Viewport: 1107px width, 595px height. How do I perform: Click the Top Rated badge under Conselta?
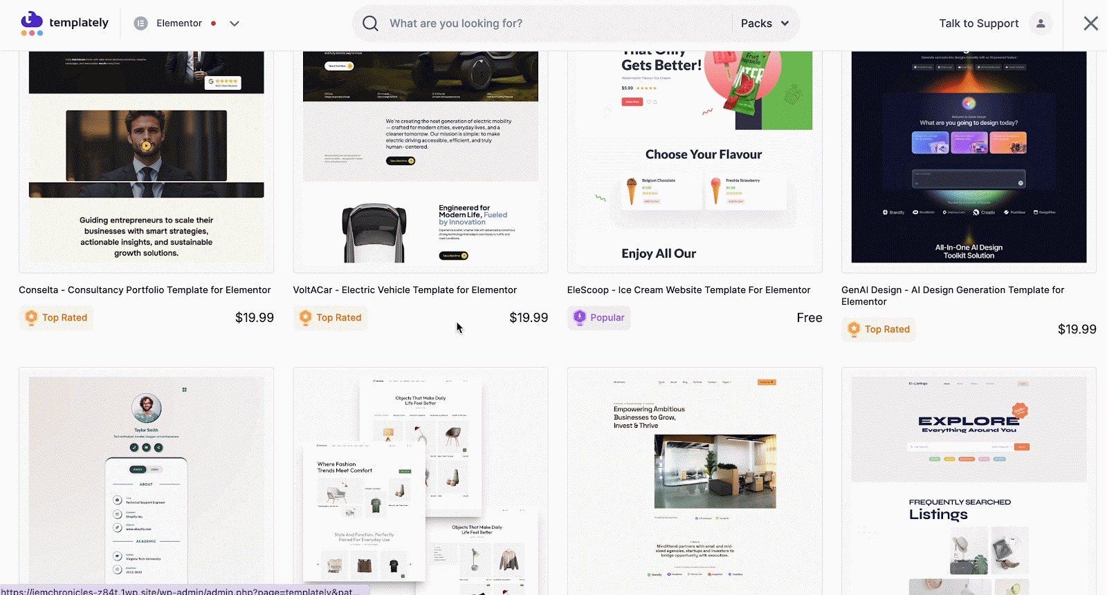[56, 318]
